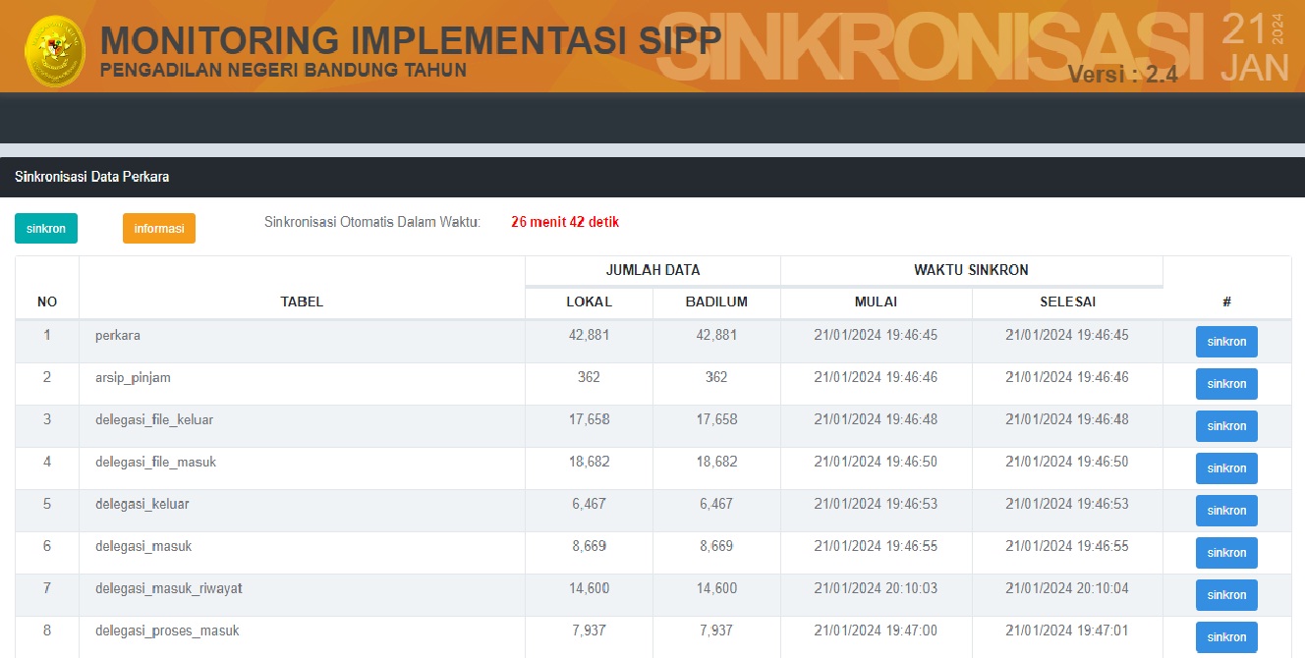Sync the delegasi_masuk_riwayat row
Image resolution: width=1305 pixels, height=658 pixels.
pos(1226,595)
